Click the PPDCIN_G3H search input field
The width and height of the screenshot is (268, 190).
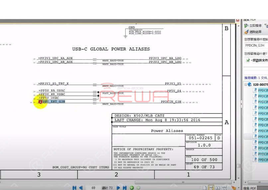click(x=256, y=45)
